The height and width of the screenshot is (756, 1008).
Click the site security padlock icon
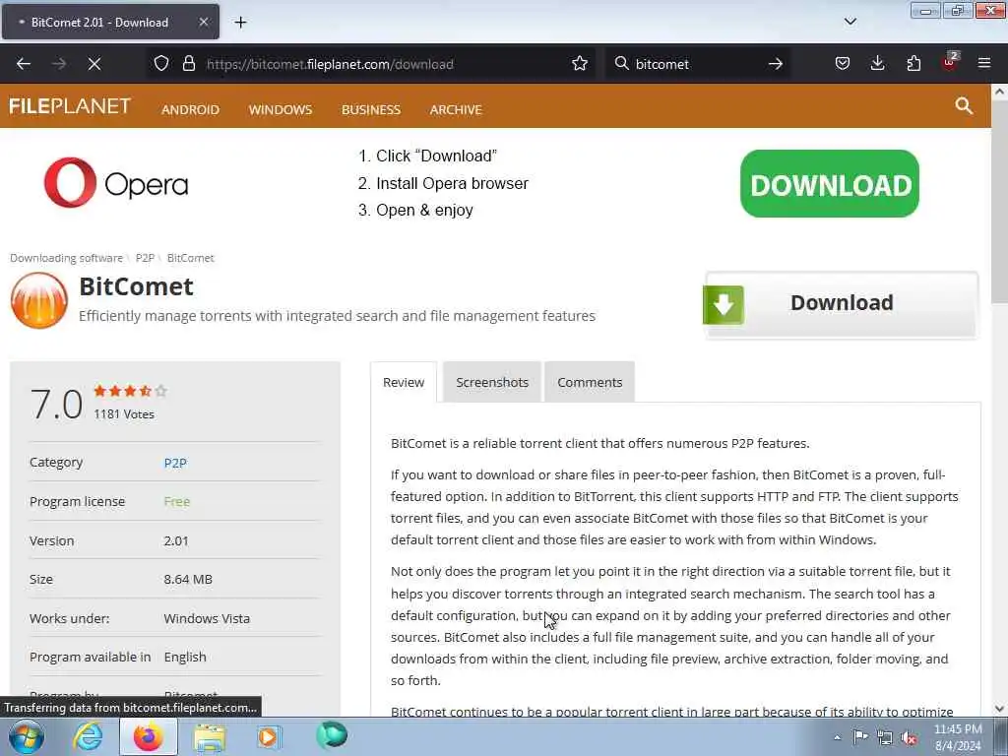click(188, 64)
